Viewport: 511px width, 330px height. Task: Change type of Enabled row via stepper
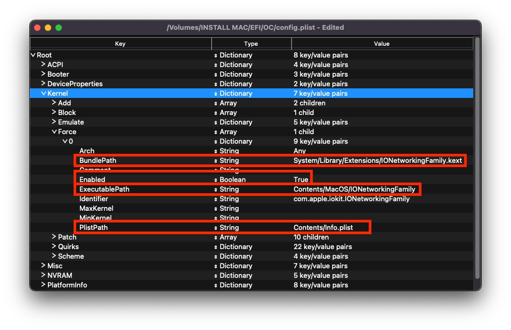pyautogui.click(x=216, y=180)
